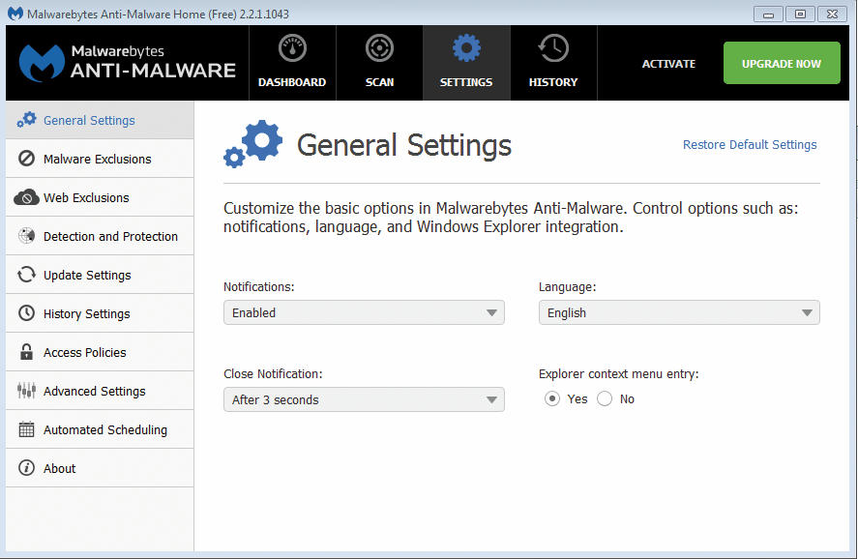Open the Language dropdown
This screenshot has height=559, width=858.
pos(679,312)
